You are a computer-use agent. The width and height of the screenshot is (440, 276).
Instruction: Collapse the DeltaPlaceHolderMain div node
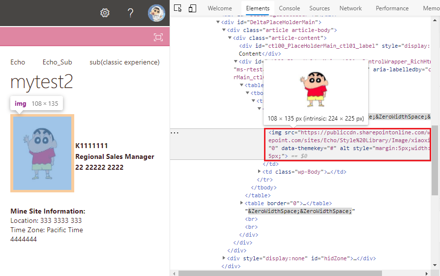click(x=218, y=22)
